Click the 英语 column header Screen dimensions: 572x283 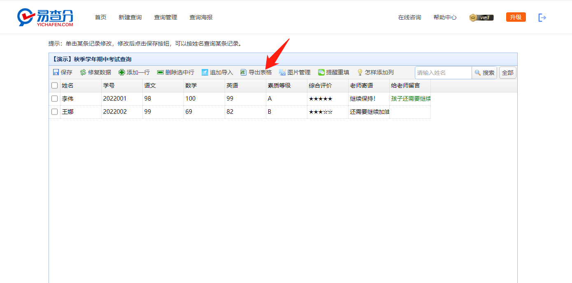tap(246, 85)
